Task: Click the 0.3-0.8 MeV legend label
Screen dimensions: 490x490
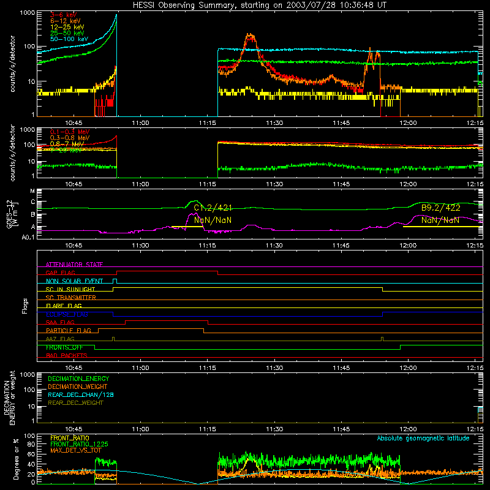Action: click(70, 138)
